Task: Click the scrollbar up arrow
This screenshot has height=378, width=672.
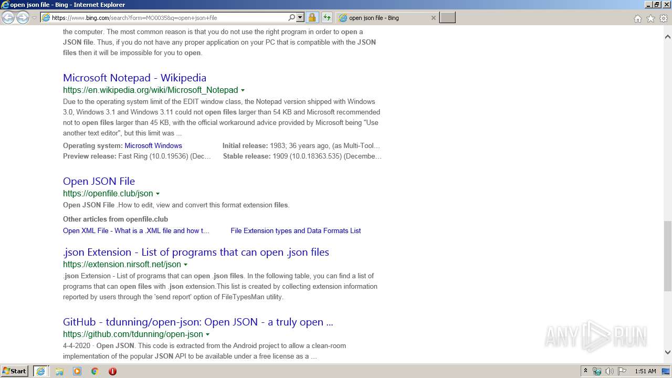Action: point(667,37)
